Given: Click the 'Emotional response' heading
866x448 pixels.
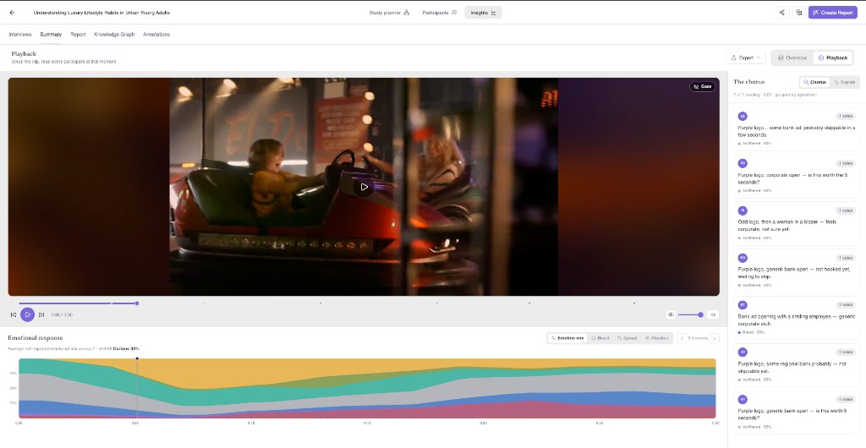Looking at the screenshot, I should pos(36,337).
